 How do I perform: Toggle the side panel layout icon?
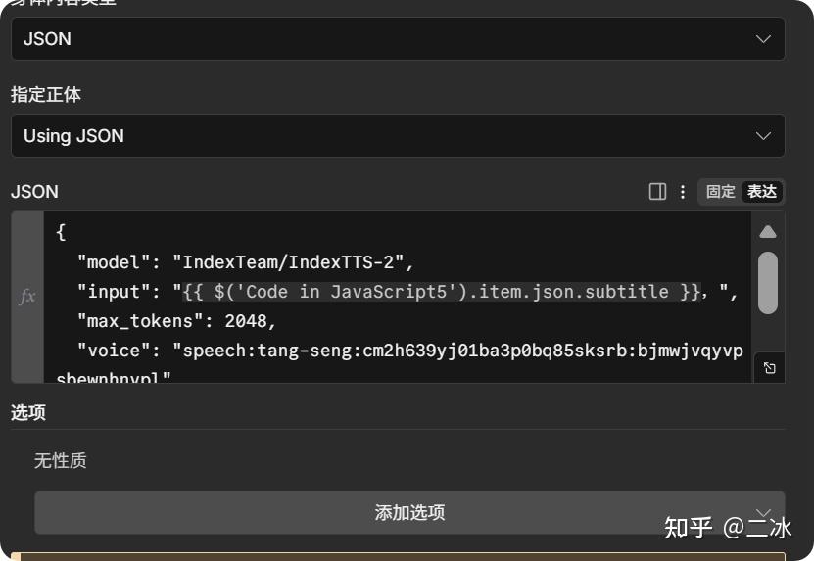click(x=658, y=192)
